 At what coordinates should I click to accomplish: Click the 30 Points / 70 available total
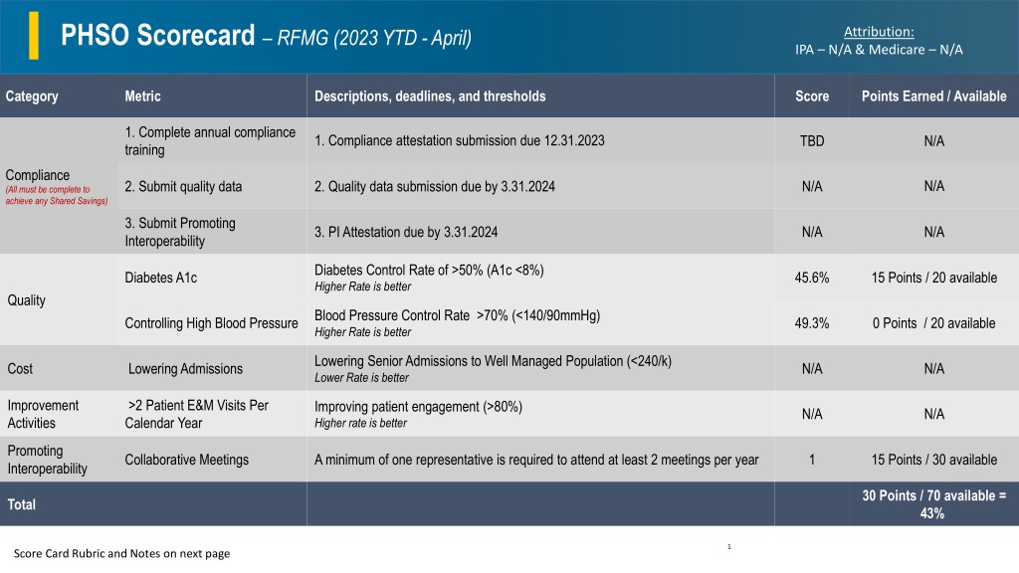933,504
